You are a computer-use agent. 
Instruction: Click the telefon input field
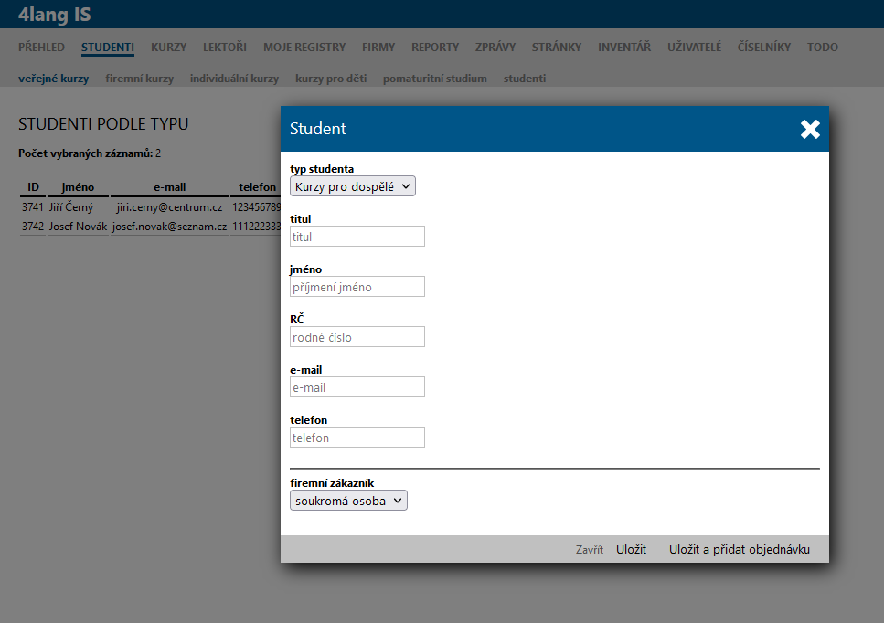[357, 438]
